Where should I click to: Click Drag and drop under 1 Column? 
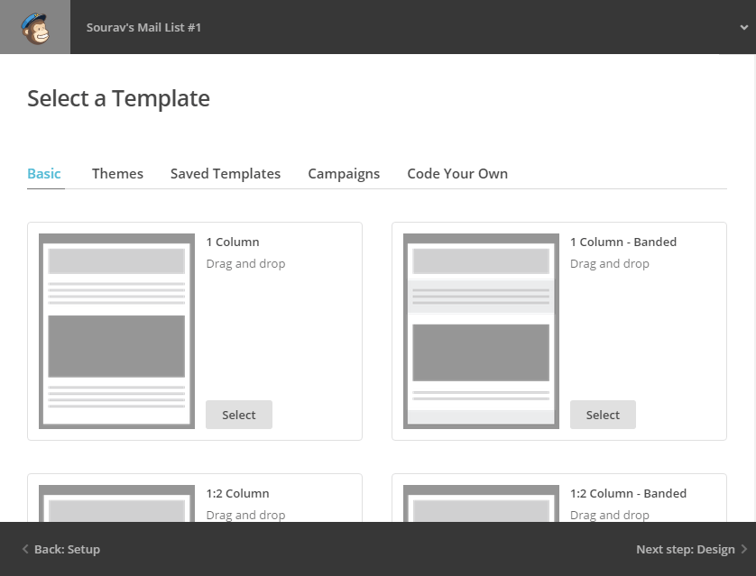246,264
